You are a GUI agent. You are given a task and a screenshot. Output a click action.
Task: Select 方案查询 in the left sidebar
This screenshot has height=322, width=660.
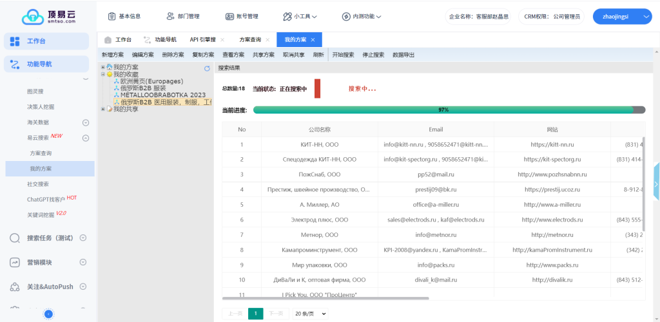pyautogui.click(x=41, y=153)
